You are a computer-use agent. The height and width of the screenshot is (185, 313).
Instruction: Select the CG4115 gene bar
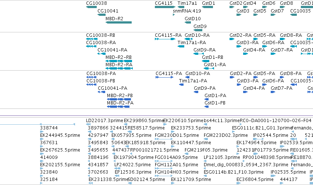tap(165, 7)
